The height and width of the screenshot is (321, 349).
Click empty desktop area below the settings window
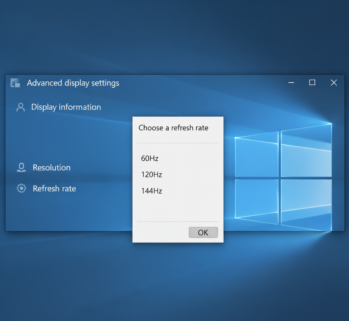coord(171,280)
